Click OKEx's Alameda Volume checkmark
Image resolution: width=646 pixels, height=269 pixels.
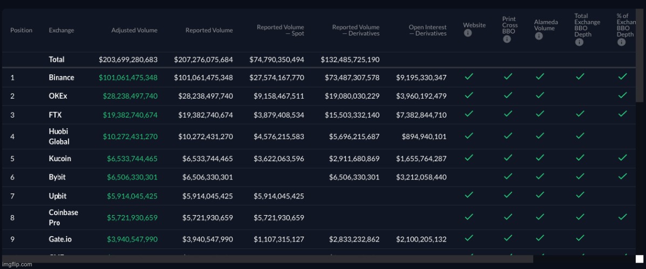point(540,95)
